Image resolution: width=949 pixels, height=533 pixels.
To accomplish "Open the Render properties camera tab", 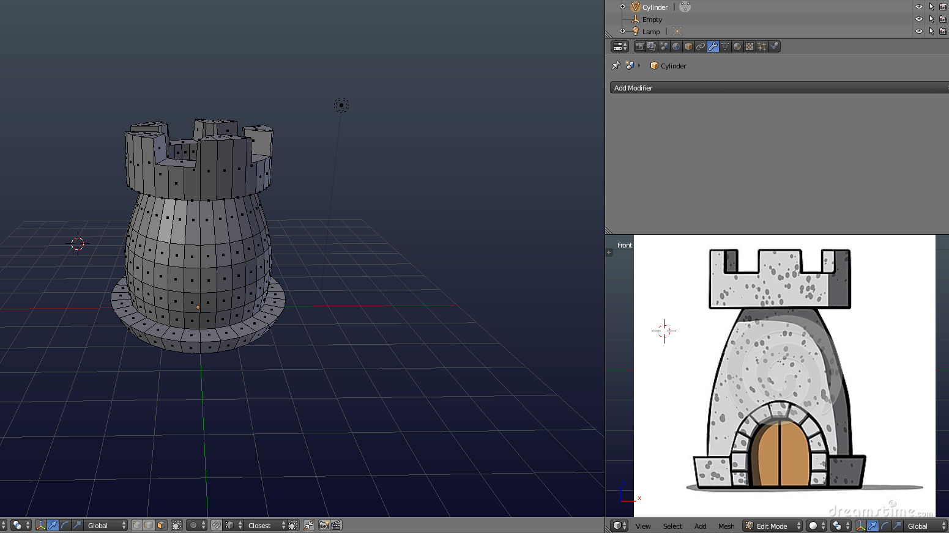I will 639,46.
